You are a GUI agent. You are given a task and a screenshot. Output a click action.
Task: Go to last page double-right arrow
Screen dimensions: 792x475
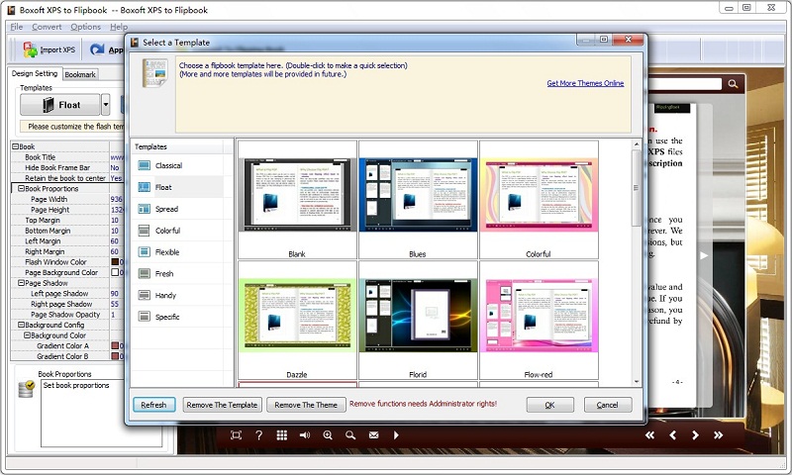(x=719, y=435)
